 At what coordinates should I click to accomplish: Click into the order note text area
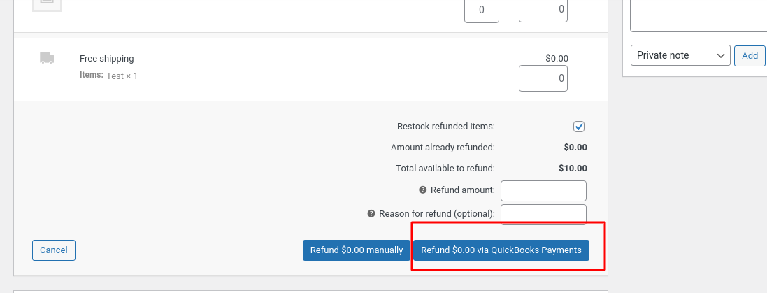tap(698, 15)
